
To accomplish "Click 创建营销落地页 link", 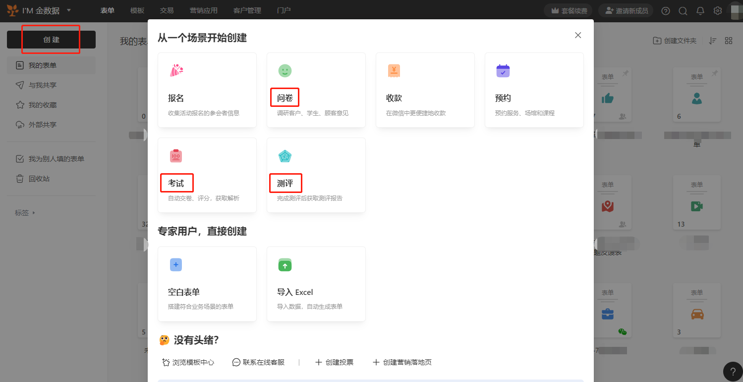I will tap(402, 362).
